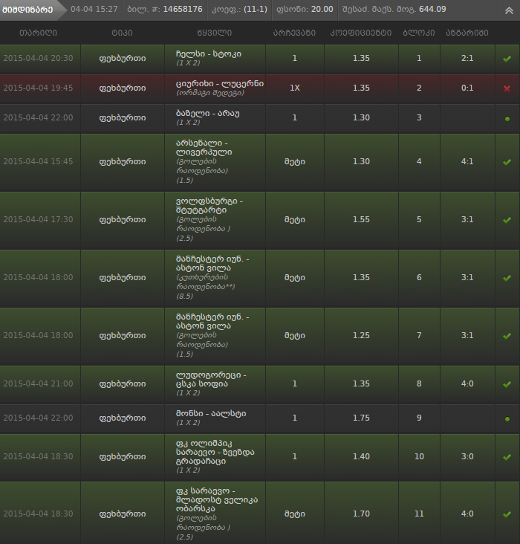Screen dimensions: 520x544
Task: Click the ბლოკი column header
Action: pyautogui.click(x=419, y=33)
